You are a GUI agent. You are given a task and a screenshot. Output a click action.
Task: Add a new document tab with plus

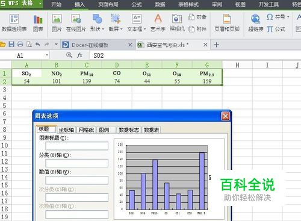click(x=216, y=45)
